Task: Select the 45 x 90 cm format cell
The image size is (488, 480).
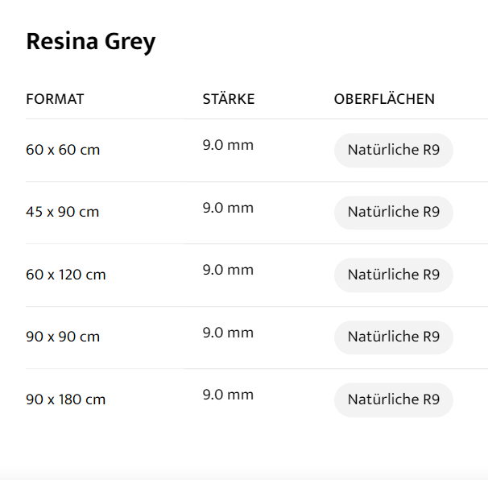Action: click(63, 213)
